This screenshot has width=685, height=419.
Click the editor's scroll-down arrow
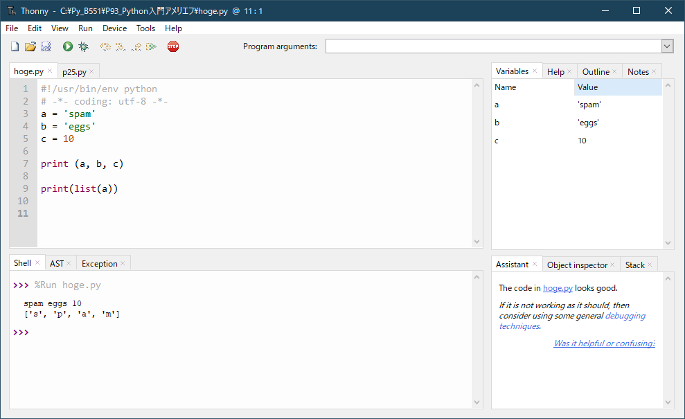click(x=477, y=242)
